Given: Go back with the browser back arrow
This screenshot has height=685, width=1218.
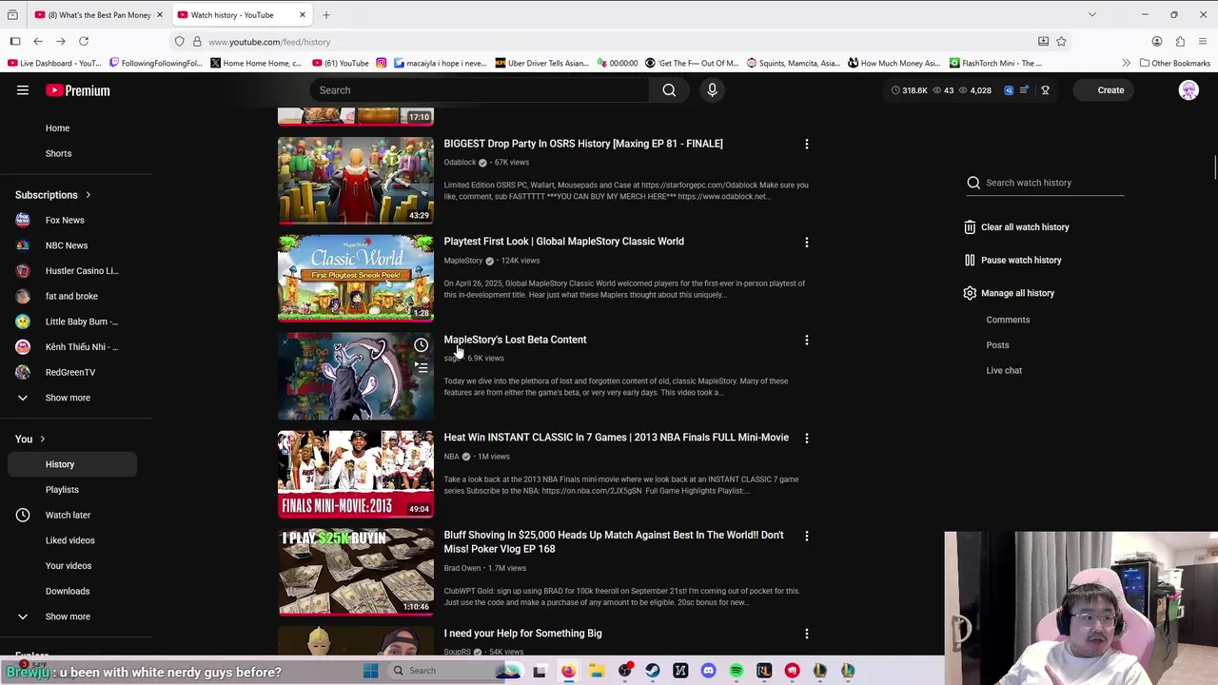Looking at the screenshot, I should [38, 41].
